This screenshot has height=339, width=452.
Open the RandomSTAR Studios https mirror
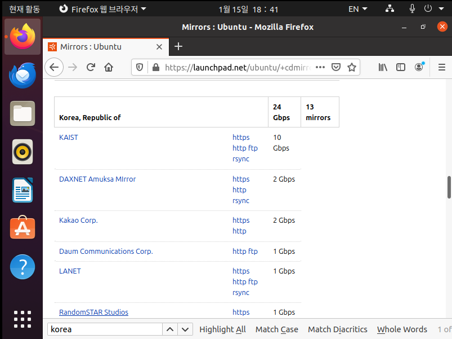tap(241, 312)
